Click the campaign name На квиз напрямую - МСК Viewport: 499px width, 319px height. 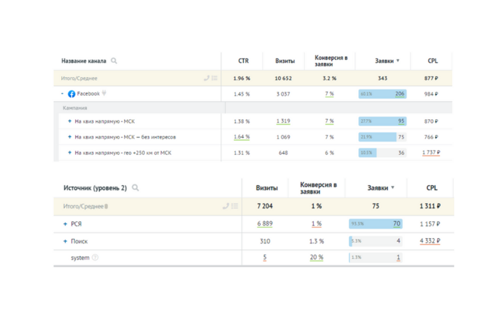click(x=105, y=121)
